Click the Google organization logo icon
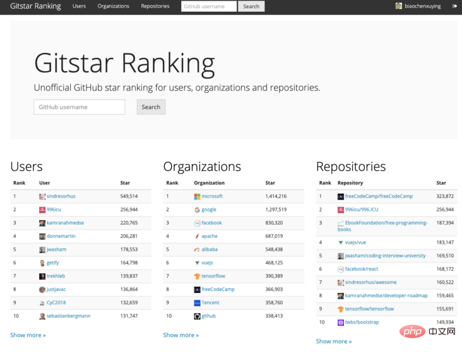Image resolution: width=462 pixels, height=352 pixels. pos(197,210)
